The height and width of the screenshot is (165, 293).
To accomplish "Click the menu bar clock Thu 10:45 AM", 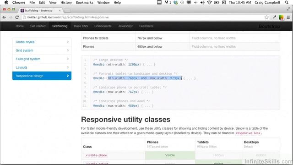I will coord(240,2).
